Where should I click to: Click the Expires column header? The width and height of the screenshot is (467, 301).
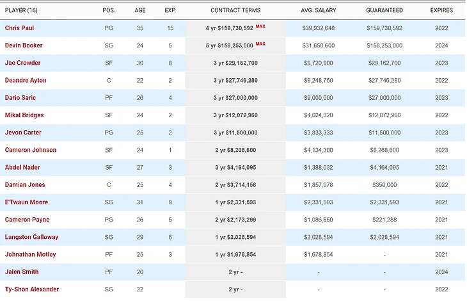pos(441,10)
